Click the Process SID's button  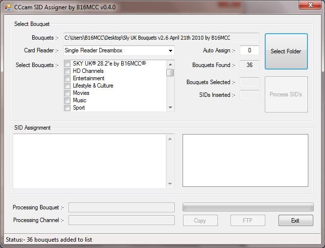point(286,94)
